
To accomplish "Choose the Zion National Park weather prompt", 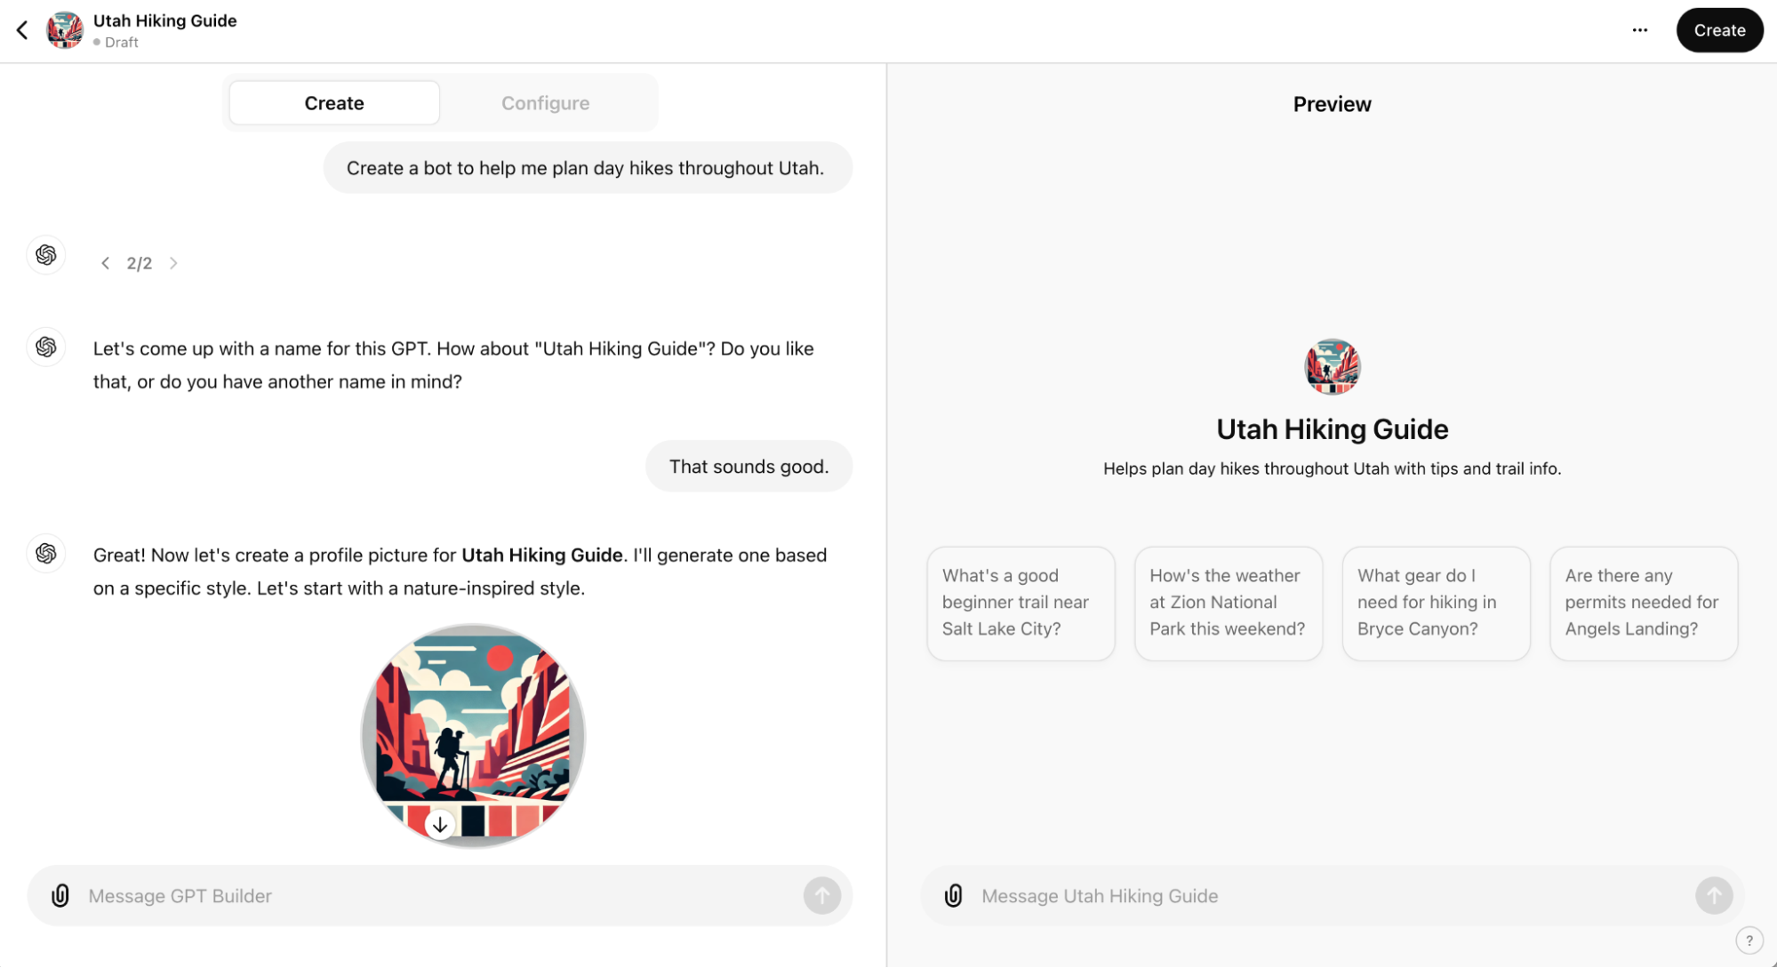I will pyautogui.click(x=1228, y=603).
